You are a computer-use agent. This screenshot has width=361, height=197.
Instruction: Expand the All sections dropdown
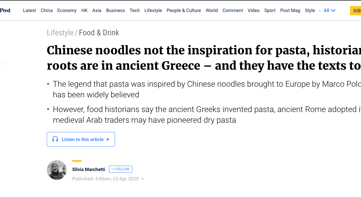point(329,10)
